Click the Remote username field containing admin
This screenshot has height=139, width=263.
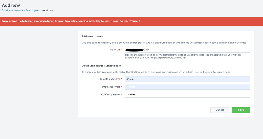click(x=187, y=79)
